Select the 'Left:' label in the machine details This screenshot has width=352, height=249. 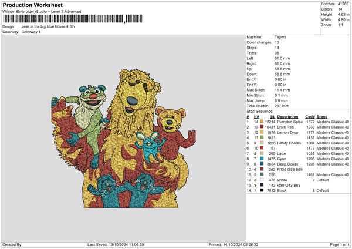pyautogui.click(x=250, y=58)
